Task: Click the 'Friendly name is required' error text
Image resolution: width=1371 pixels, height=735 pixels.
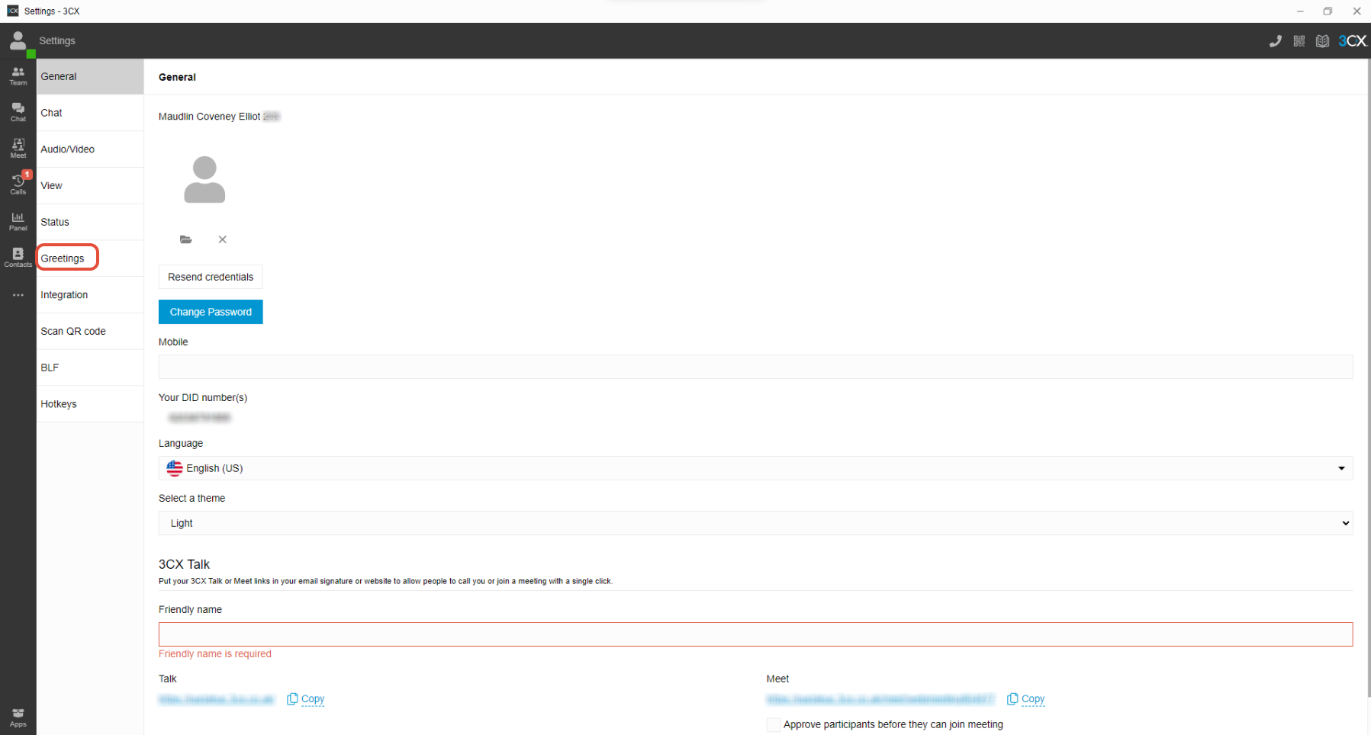Action: click(x=215, y=654)
